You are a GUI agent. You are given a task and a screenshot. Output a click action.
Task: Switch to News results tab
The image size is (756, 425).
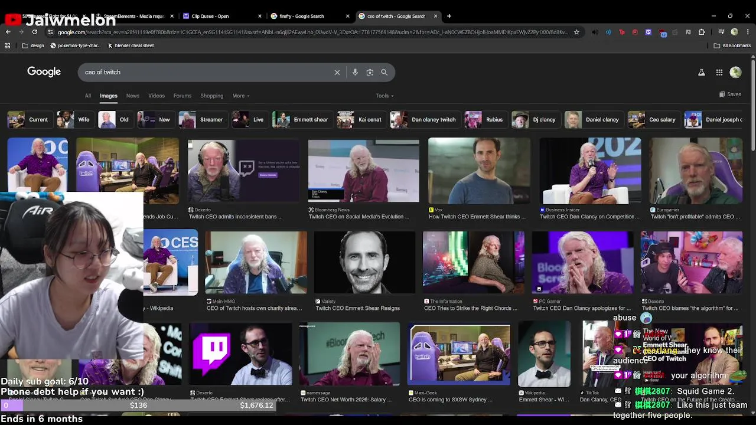[133, 96]
